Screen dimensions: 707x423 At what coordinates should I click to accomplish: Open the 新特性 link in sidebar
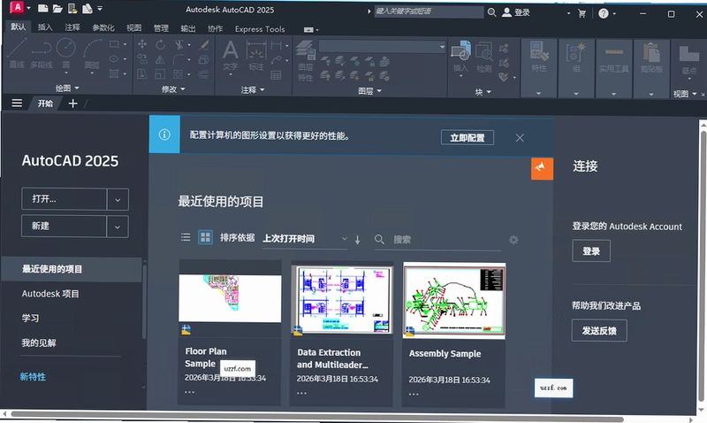(x=33, y=377)
